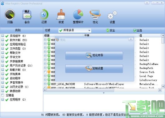Toggle 用户历史记录 category checkbox
This screenshot has height=118, width=165.
pos(2,66)
